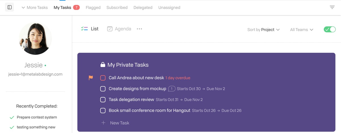Expand the More Tasks dropdown
Screen dimensions: 341x133
click(x=35, y=8)
